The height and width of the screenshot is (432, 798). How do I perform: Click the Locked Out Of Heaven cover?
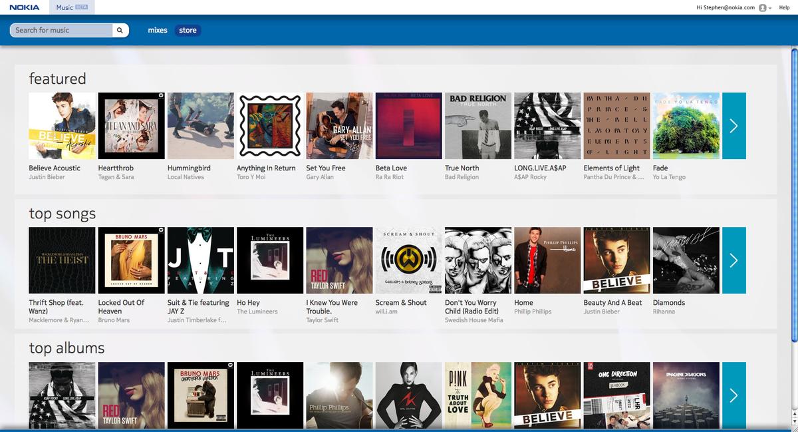click(132, 260)
